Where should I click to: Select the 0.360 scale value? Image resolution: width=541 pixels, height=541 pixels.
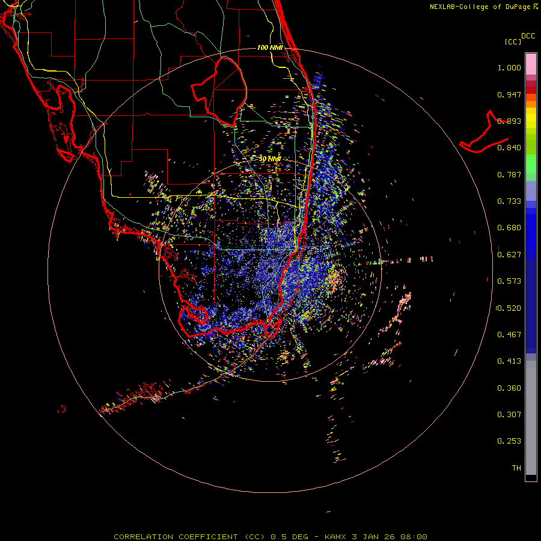(x=509, y=388)
